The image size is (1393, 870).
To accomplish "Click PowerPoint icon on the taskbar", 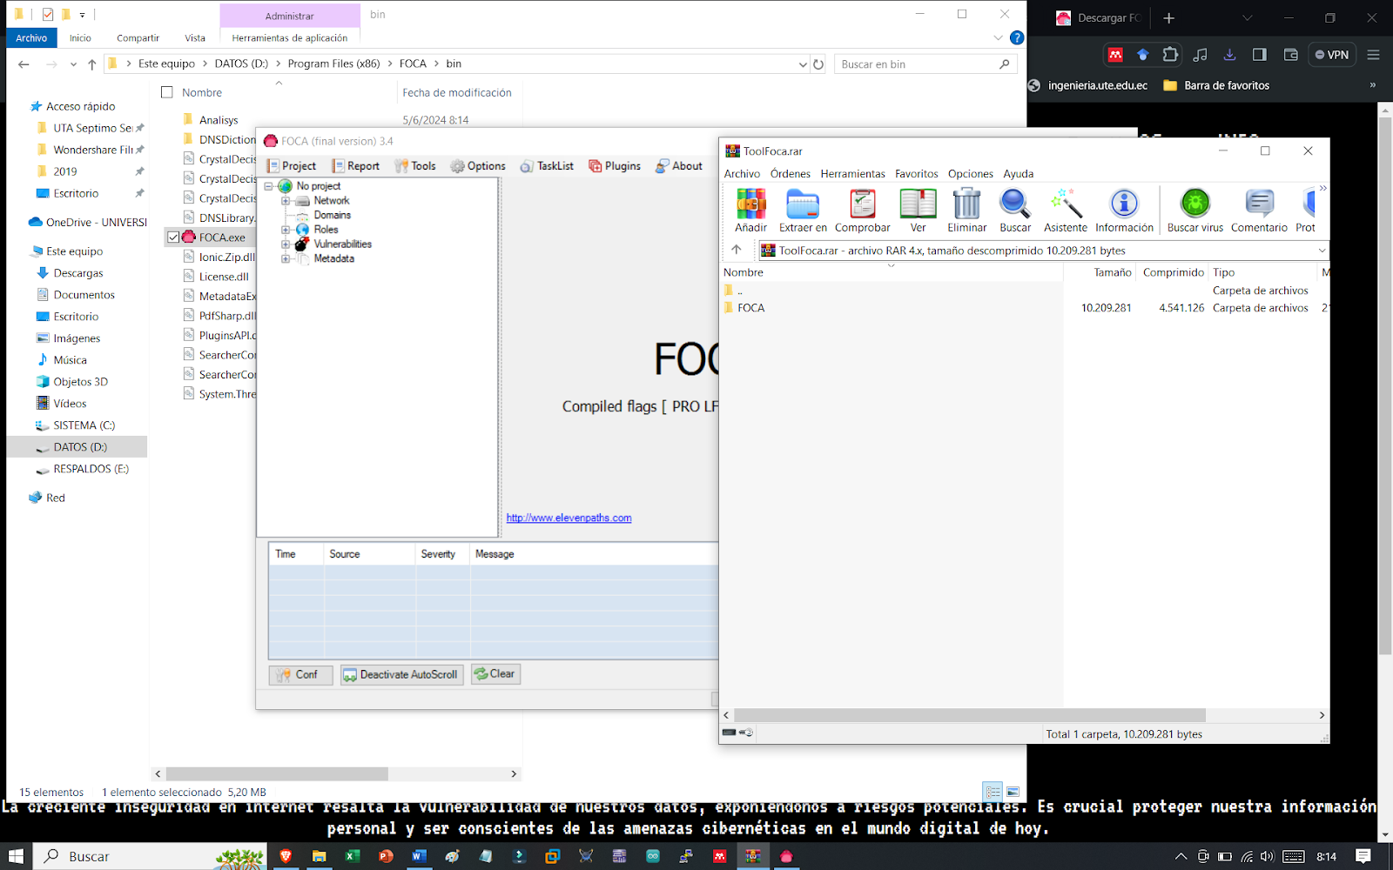I will pos(386,856).
